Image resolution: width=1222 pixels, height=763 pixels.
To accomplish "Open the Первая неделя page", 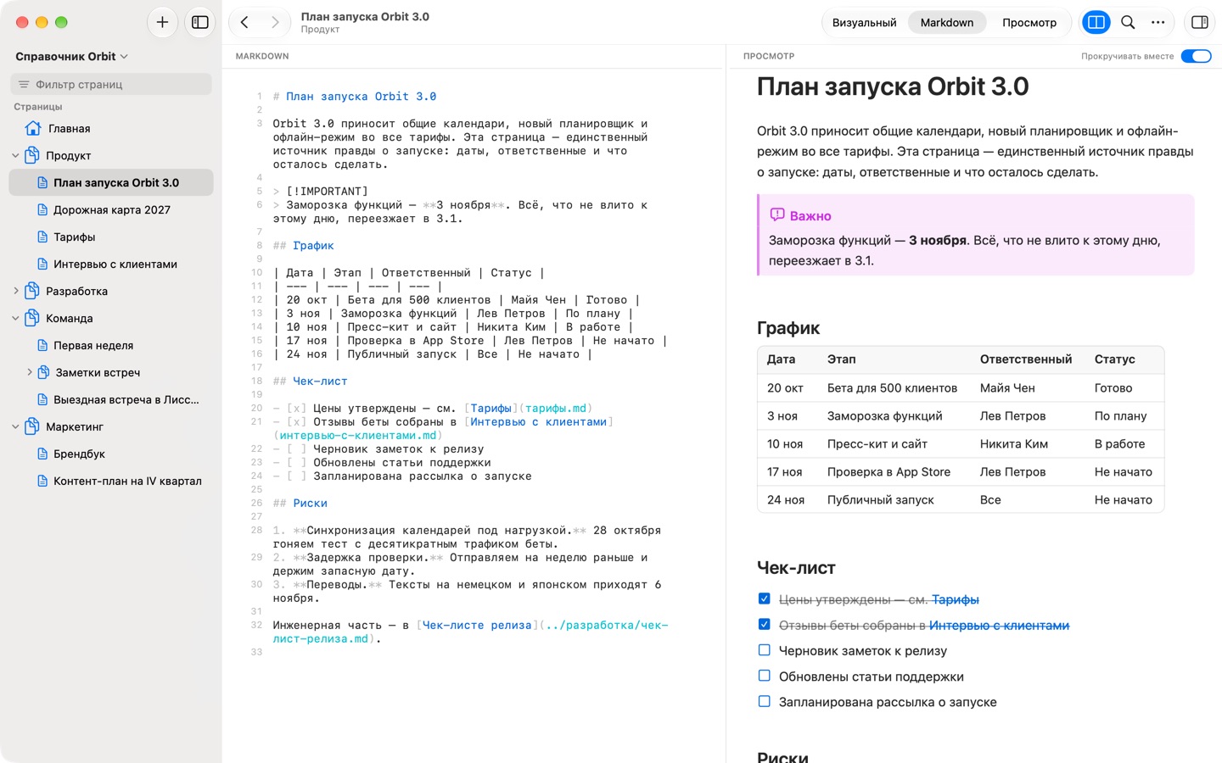I will [111, 346].
